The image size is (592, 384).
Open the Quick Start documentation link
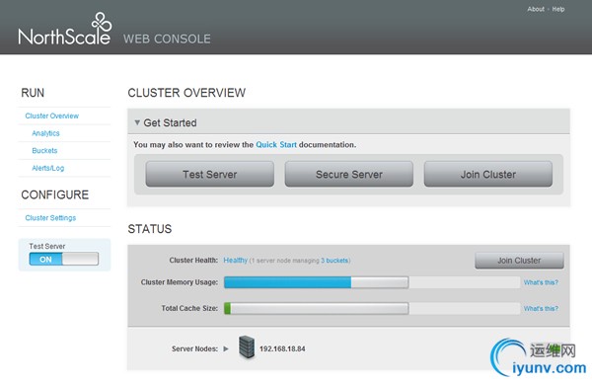pos(276,144)
